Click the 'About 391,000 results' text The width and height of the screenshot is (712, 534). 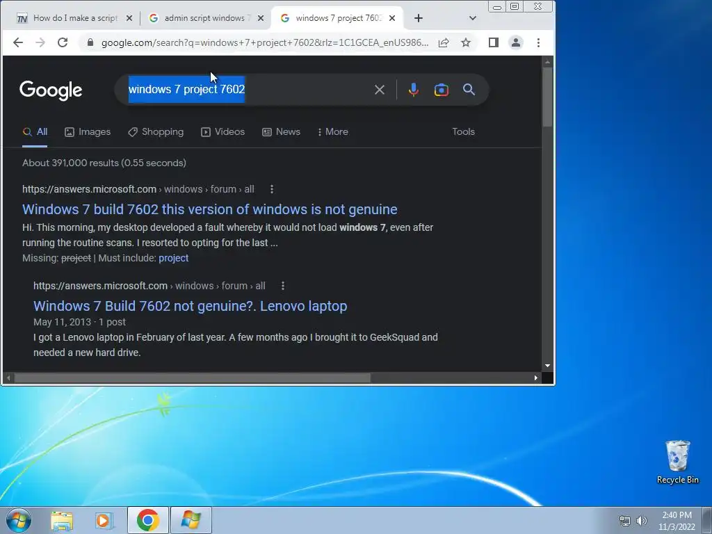(x=104, y=163)
